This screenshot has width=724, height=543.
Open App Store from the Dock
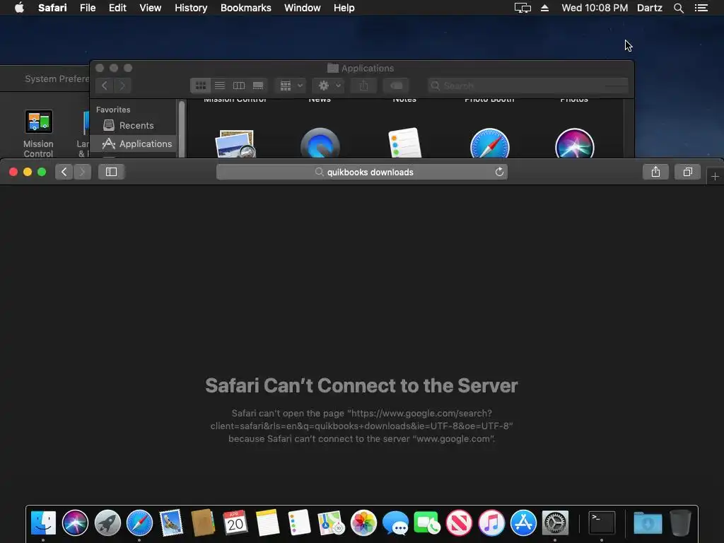(x=523, y=523)
